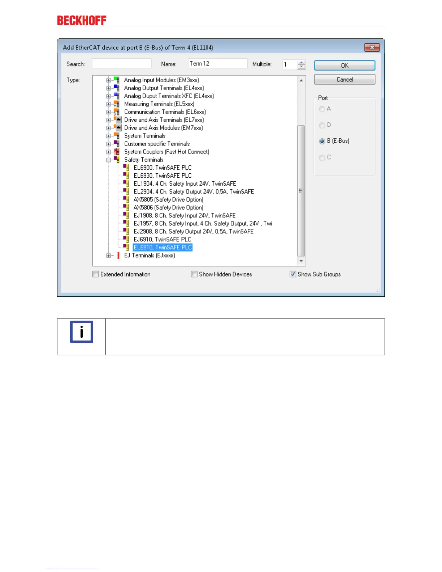This screenshot has width=442, height=572.
Task: Click the Multiple number field
Action: pyautogui.click(x=290, y=64)
